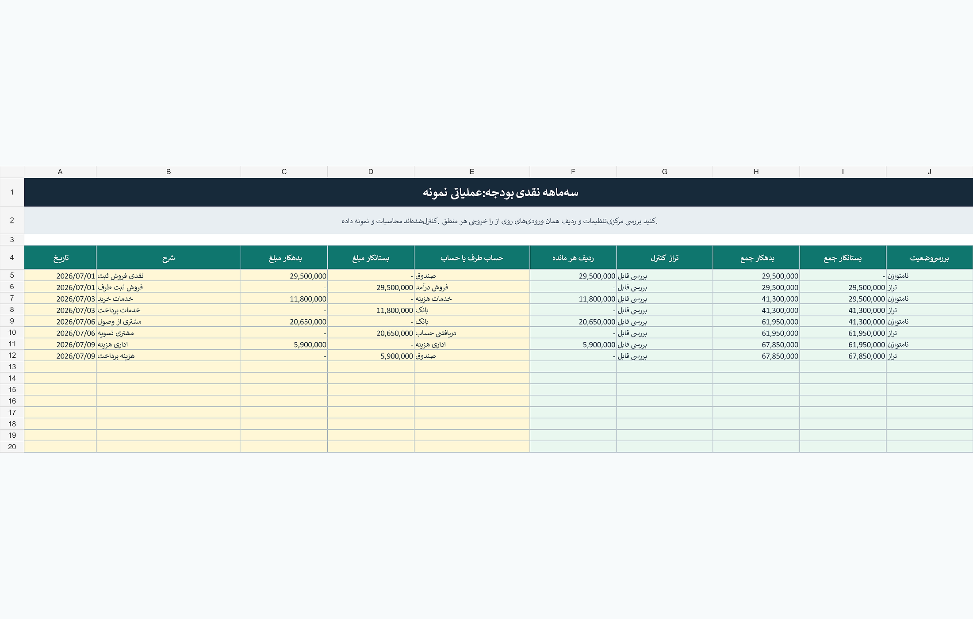Screen dimensions: 973x619
Task: Click the شرح header cell
Action: tap(169, 257)
